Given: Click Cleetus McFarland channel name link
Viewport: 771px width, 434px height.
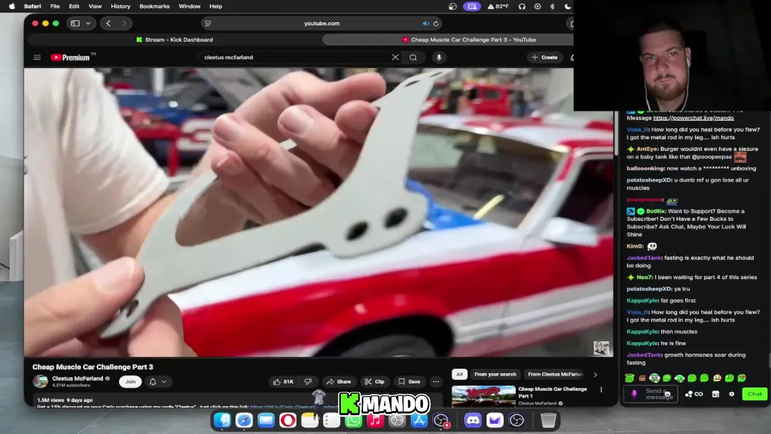Looking at the screenshot, I should coord(77,379).
